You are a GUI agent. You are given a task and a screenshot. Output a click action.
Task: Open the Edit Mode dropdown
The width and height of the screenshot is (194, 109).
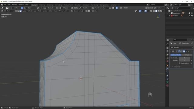pyautogui.click(x=7, y=11)
